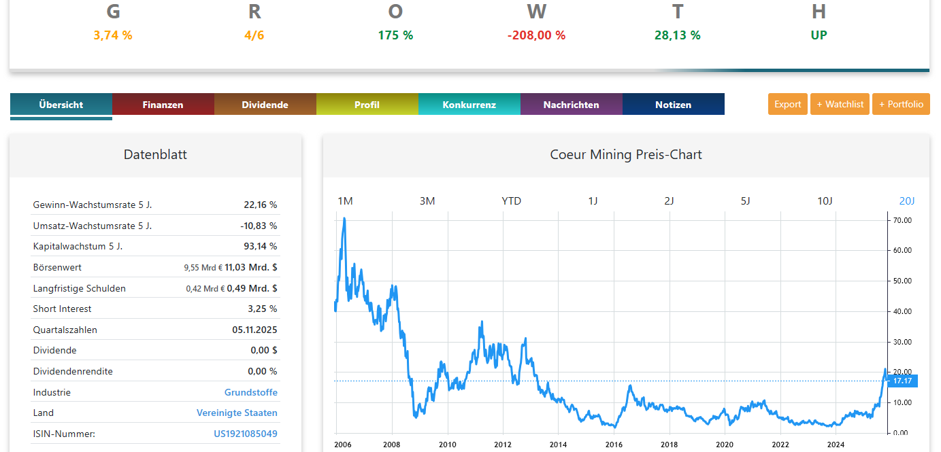Click the 17.17 current price marker

(902, 381)
